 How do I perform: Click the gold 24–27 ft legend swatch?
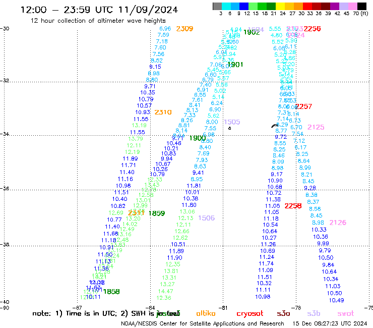tap(289, 6)
